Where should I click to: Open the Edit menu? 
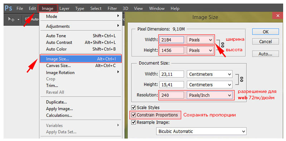[32, 9]
